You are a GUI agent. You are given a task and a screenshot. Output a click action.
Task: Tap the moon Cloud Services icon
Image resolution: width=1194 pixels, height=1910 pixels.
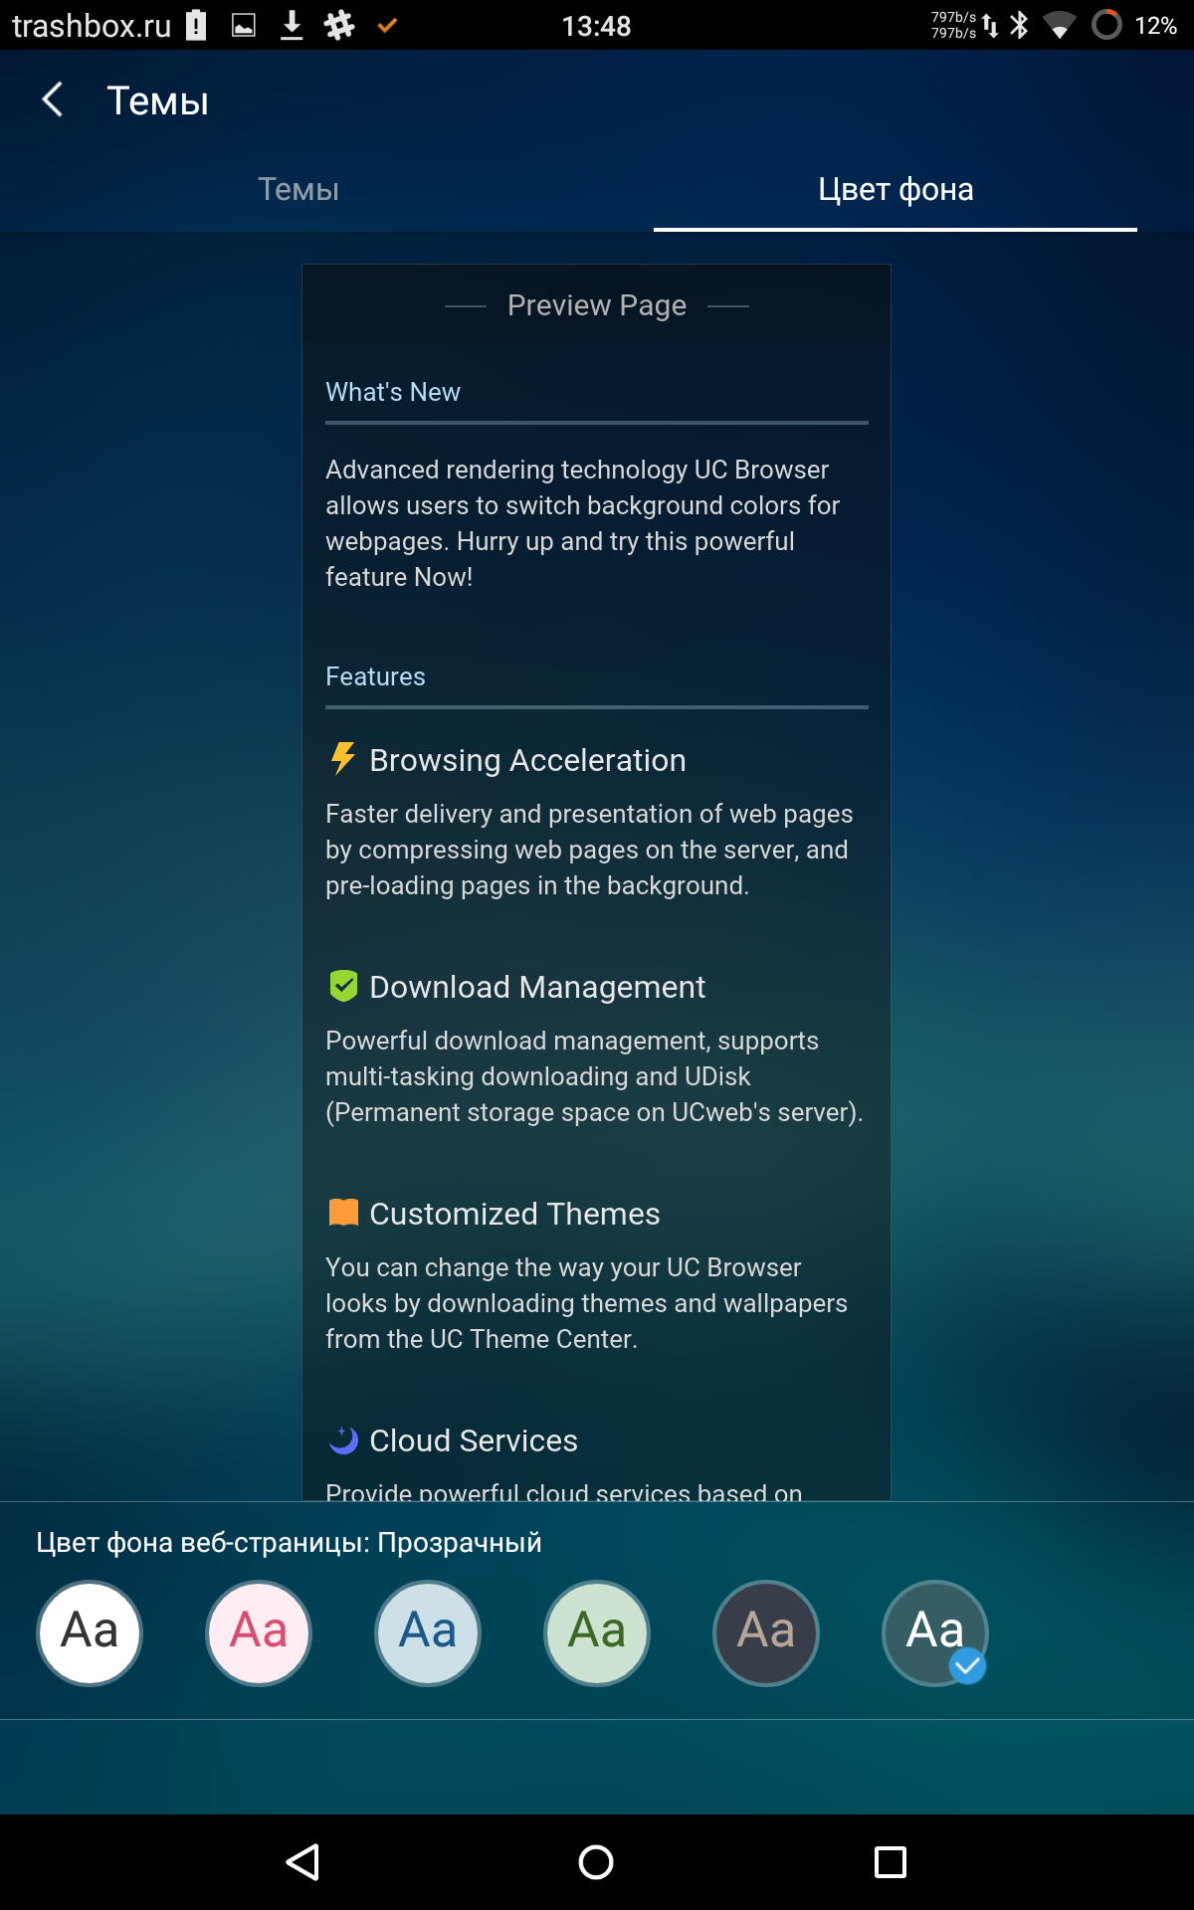coord(343,1439)
